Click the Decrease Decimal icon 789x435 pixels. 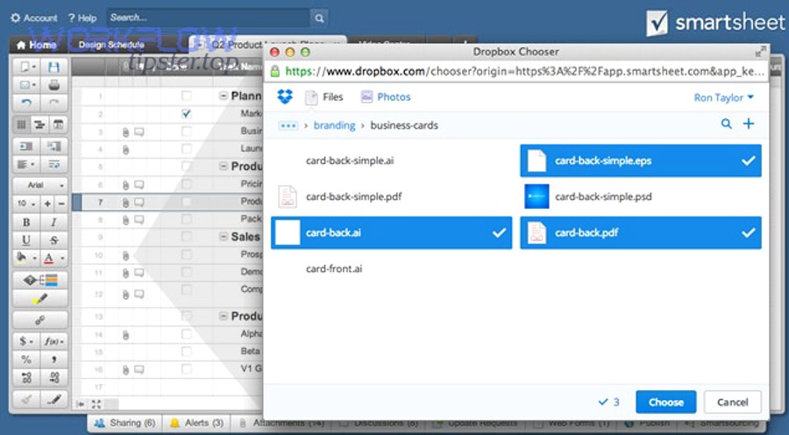coord(53,377)
